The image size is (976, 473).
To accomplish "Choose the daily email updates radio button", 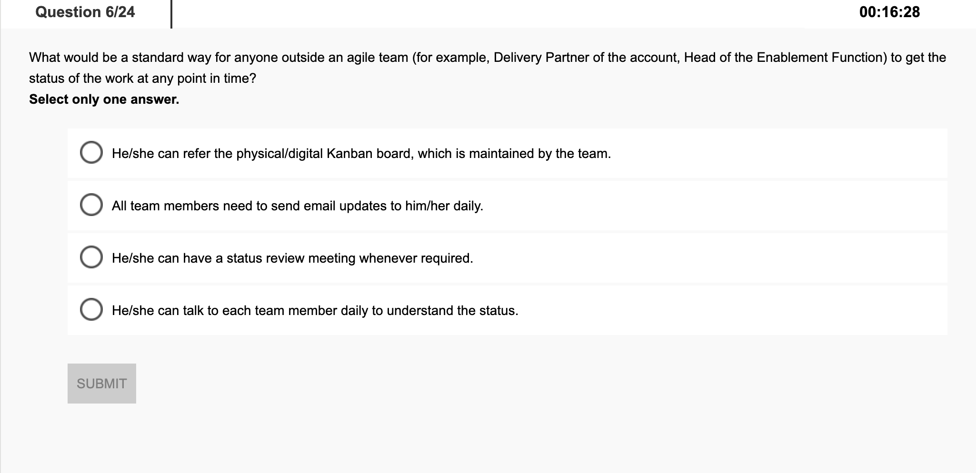I will pos(91,205).
